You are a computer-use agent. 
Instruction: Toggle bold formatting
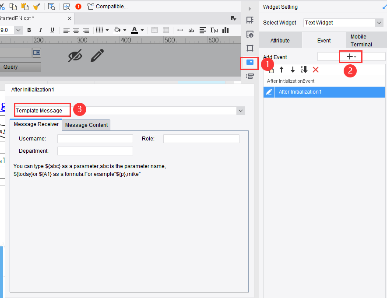tap(29, 30)
